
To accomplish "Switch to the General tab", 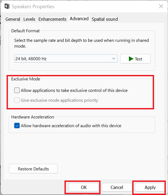I will [x=13, y=19].
